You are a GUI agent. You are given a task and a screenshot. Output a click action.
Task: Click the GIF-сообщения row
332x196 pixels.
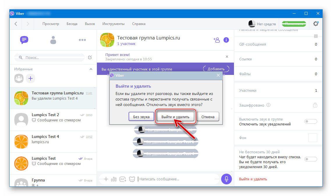[x=278, y=44]
